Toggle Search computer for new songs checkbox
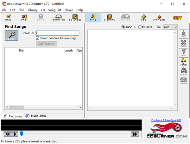 pos(38,38)
